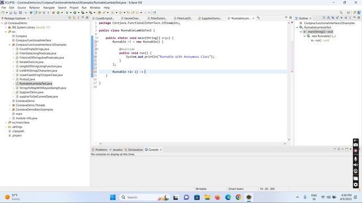Open the New dropdown arrow in toolbar
This screenshot has height=203, width=362.
tap(7, 12)
